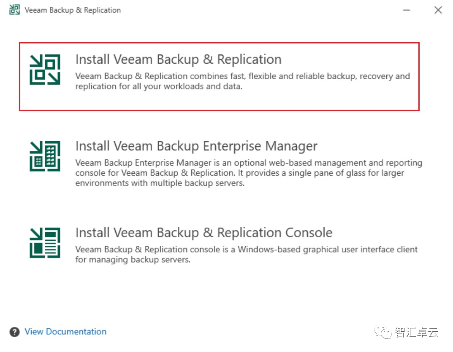Open the View Documentation link
453x352 pixels.
click(x=65, y=332)
